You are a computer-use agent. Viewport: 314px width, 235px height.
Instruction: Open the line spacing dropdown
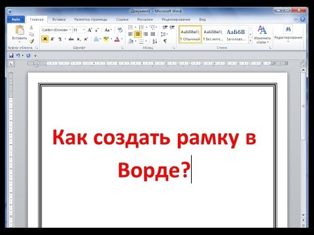click(x=164, y=34)
